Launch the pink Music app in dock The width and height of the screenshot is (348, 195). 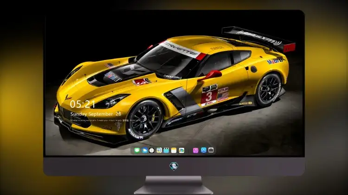(x=195, y=150)
